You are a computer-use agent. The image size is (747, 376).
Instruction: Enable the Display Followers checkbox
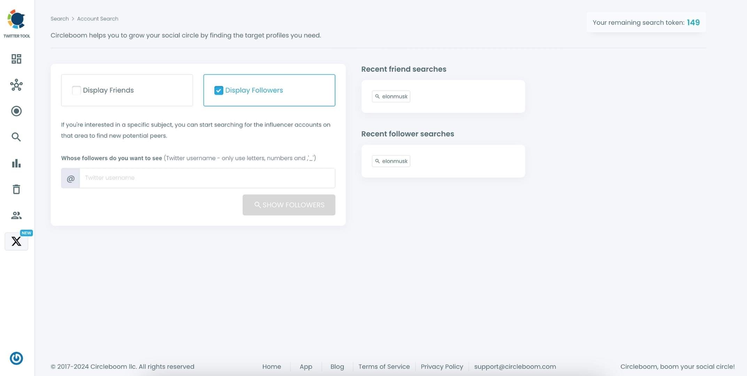point(218,90)
